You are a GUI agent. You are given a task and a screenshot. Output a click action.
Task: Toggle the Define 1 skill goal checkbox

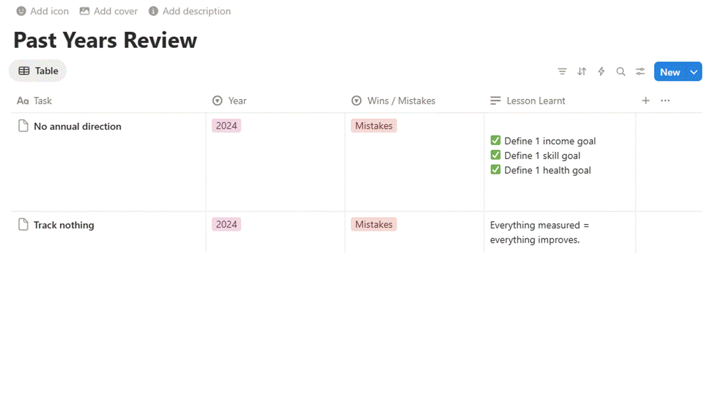[x=496, y=155]
